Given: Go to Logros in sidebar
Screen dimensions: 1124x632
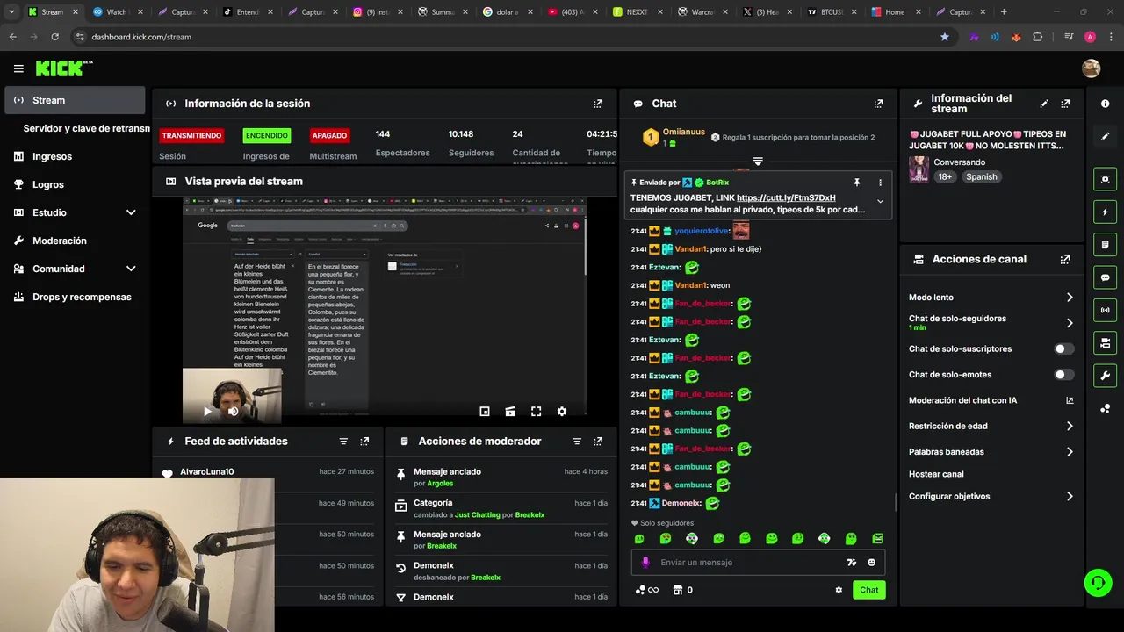Looking at the screenshot, I should pyautogui.click(x=75, y=184).
